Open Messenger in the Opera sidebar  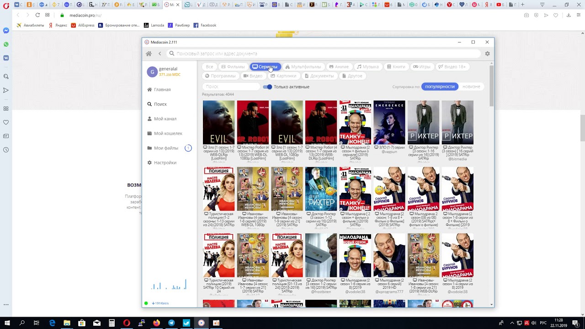coord(6,31)
